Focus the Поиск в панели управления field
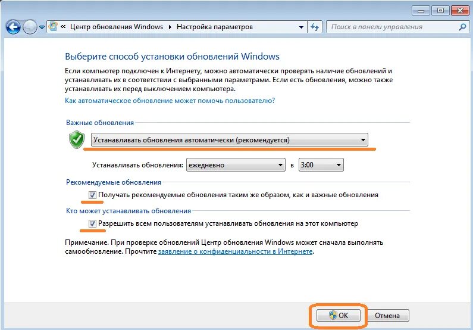 [x=397, y=27]
